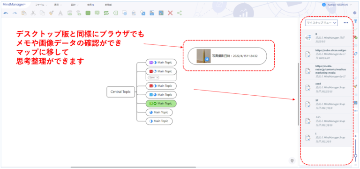The height and width of the screenshot is (169, 360).
Task: Click the fill color bucket icon
Action: click(x=134, y=13)
